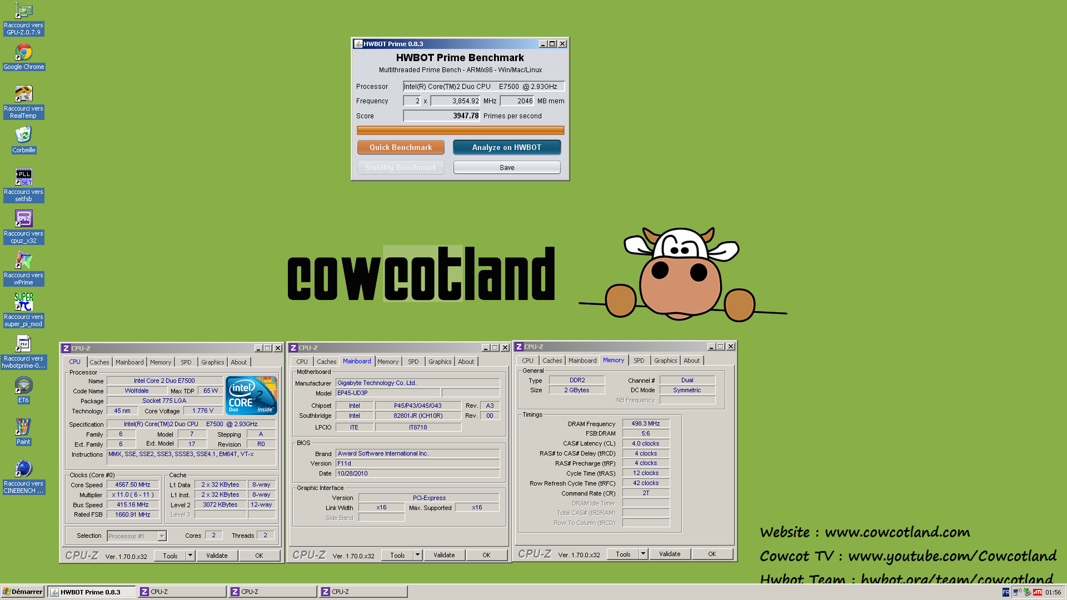Click the Z icon in CPU tab window title
Viewport: 1067px width, 600px height.
pos(66,348)
